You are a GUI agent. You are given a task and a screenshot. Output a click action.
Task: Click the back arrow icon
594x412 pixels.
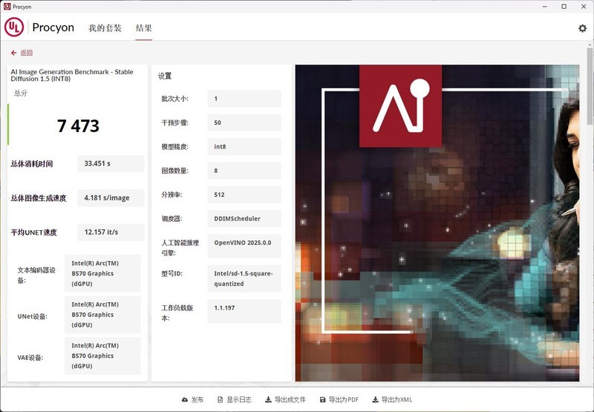[13, 53]
